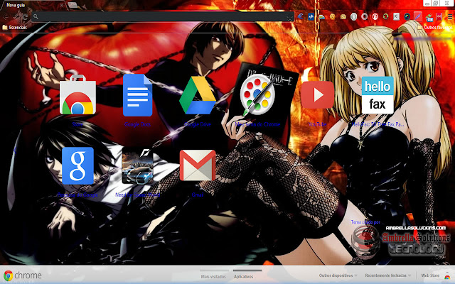Viewport: 455px width, 284px height.
Task: Click the YouTube label under the icon
Action: tap(318, 124)
